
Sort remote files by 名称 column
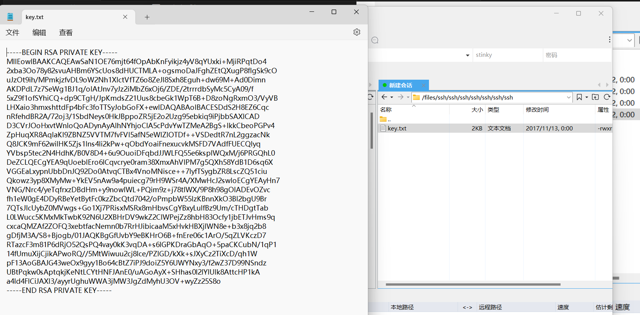(414, 110)
